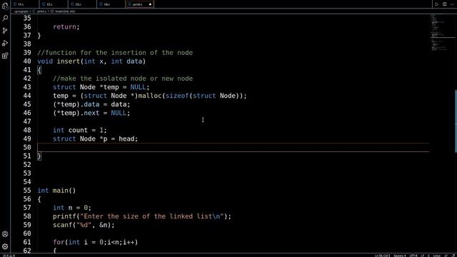
Task: Click 'int main()' on line 55
Action: [56, 191]
